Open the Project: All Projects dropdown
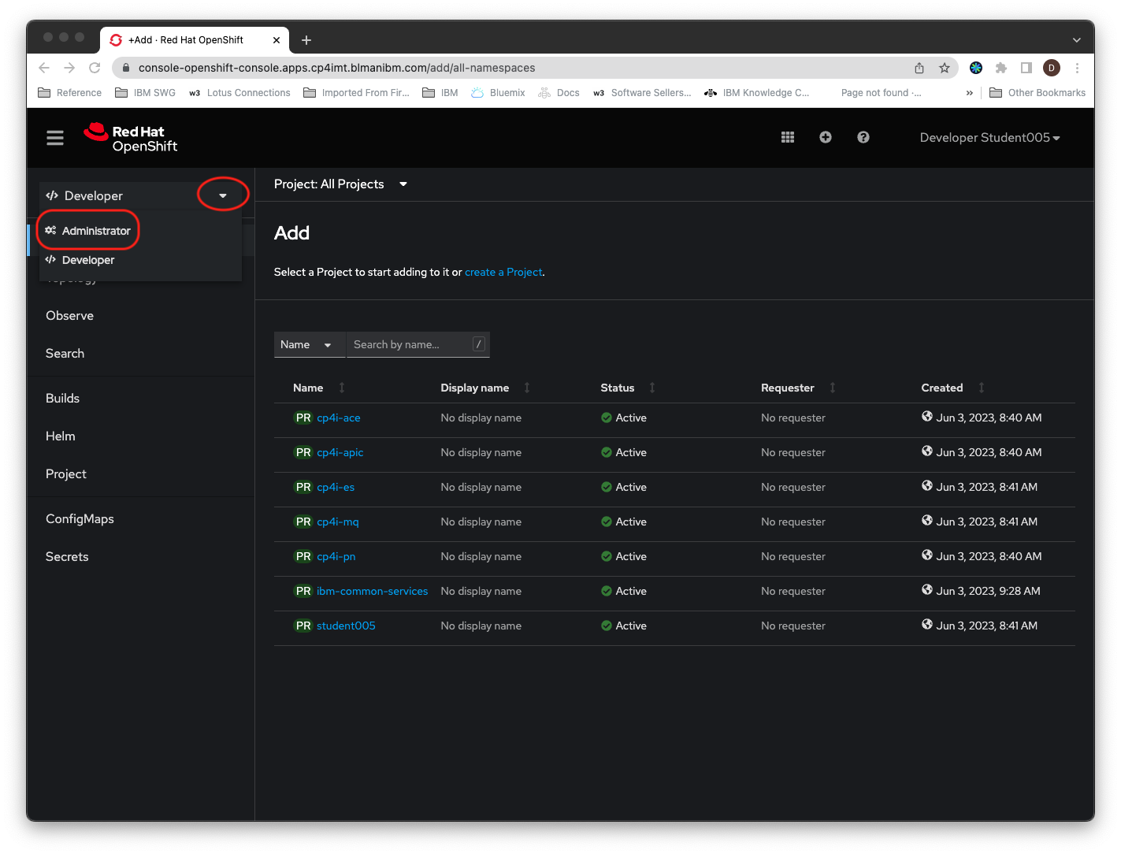Image resolution: width=1121 pixels, height=854 pixels. (340, 184)
